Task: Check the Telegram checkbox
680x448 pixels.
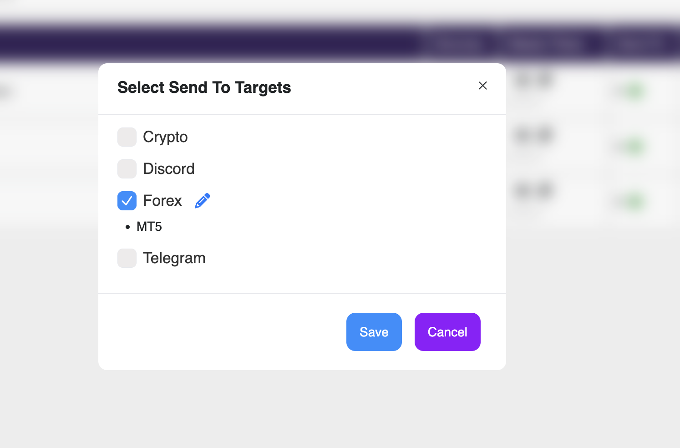Action: click(x=127, y=258)
